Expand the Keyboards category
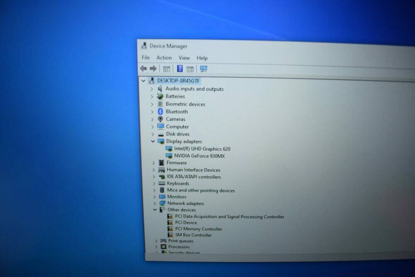This screenshot has width=415, height=277. coord(154,183)
